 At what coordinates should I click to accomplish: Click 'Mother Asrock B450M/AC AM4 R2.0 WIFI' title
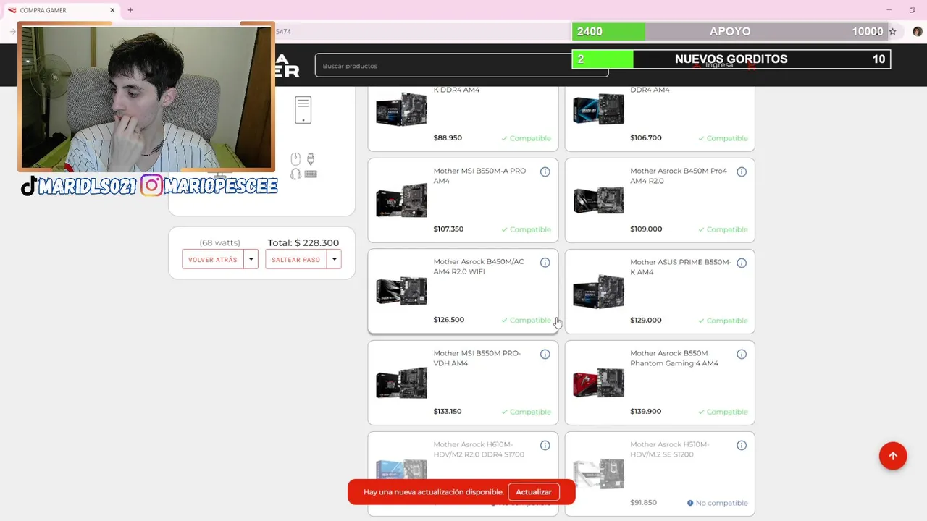click(x=478, y=266)
